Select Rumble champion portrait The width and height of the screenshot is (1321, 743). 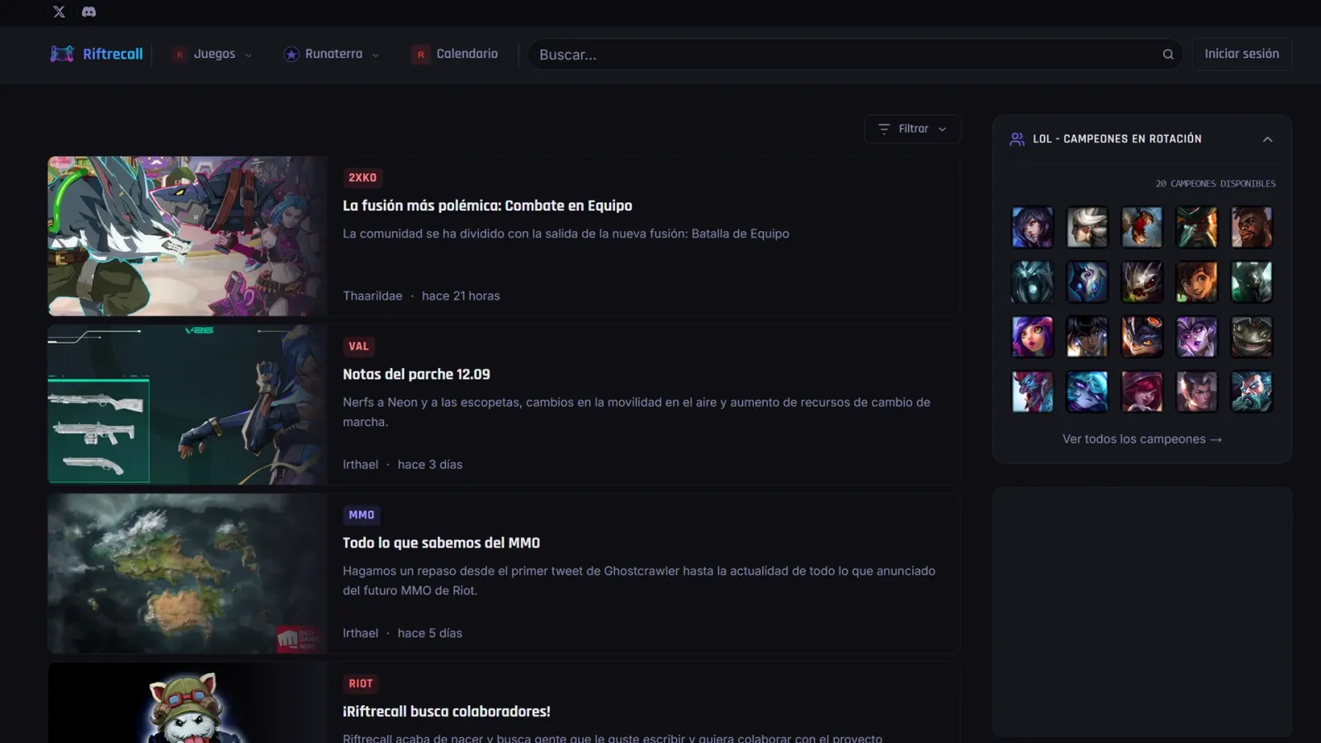(x=1142, y=337)
